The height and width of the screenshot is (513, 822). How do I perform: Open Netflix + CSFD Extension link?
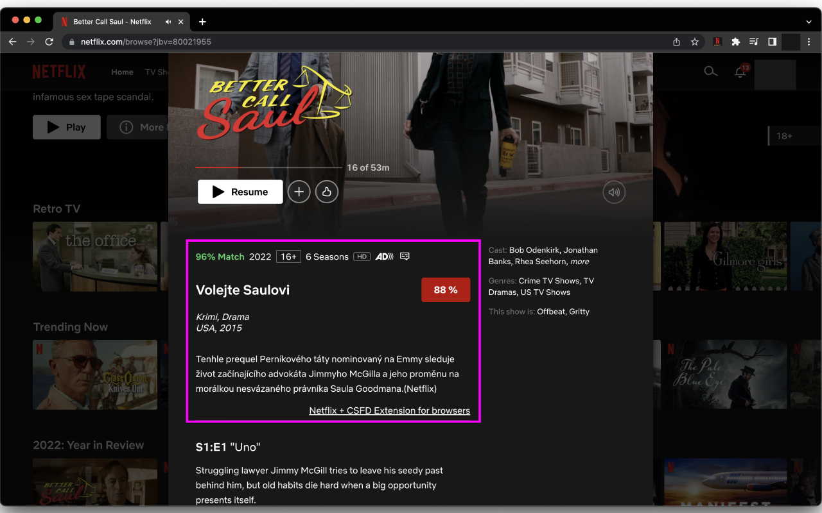390,410
